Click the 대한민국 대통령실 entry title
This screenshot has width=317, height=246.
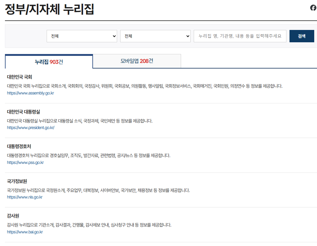tap(23, 112)
